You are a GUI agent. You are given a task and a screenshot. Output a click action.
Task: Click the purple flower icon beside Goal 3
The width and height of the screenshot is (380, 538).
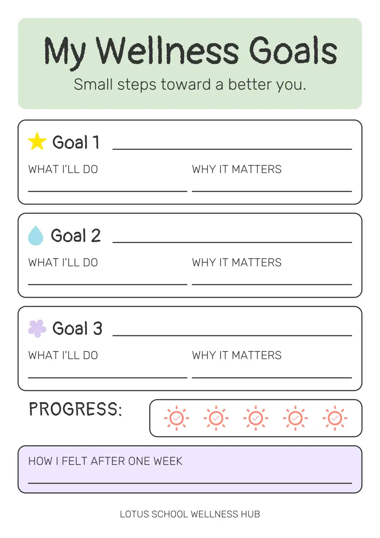(x=37, y=328)
